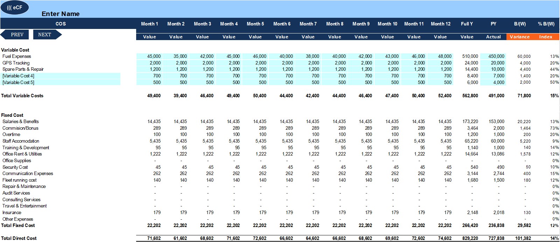The width and height of the screenshot is (560, 242).
Task: Edit the [Variable Cost 4] label cell
Action: click(x=61, y=76)
